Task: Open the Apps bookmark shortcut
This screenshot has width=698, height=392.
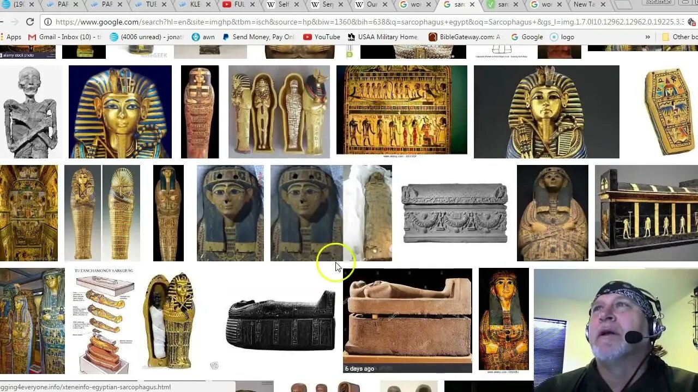Action: pos(11,37)
